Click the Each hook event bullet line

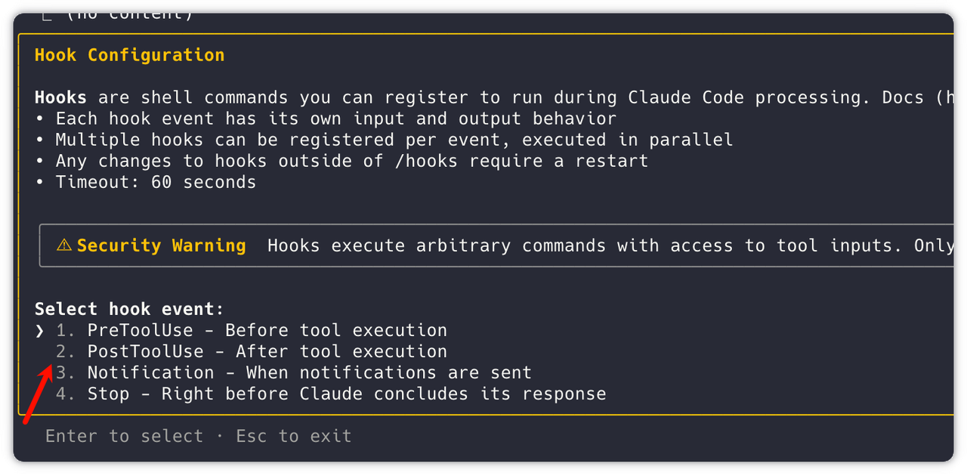pyautogui.click(x=335, y=119)
